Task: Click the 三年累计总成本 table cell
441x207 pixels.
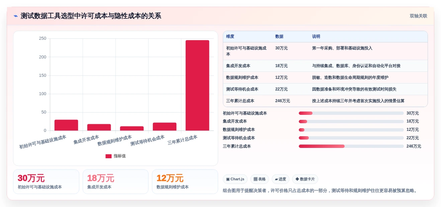Action: (x=248, y=101)
